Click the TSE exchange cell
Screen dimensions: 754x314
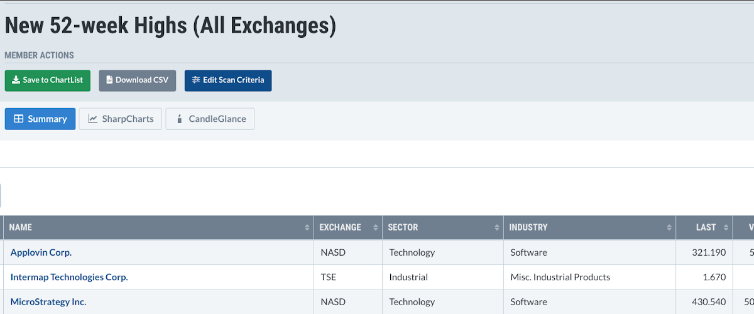348,277
